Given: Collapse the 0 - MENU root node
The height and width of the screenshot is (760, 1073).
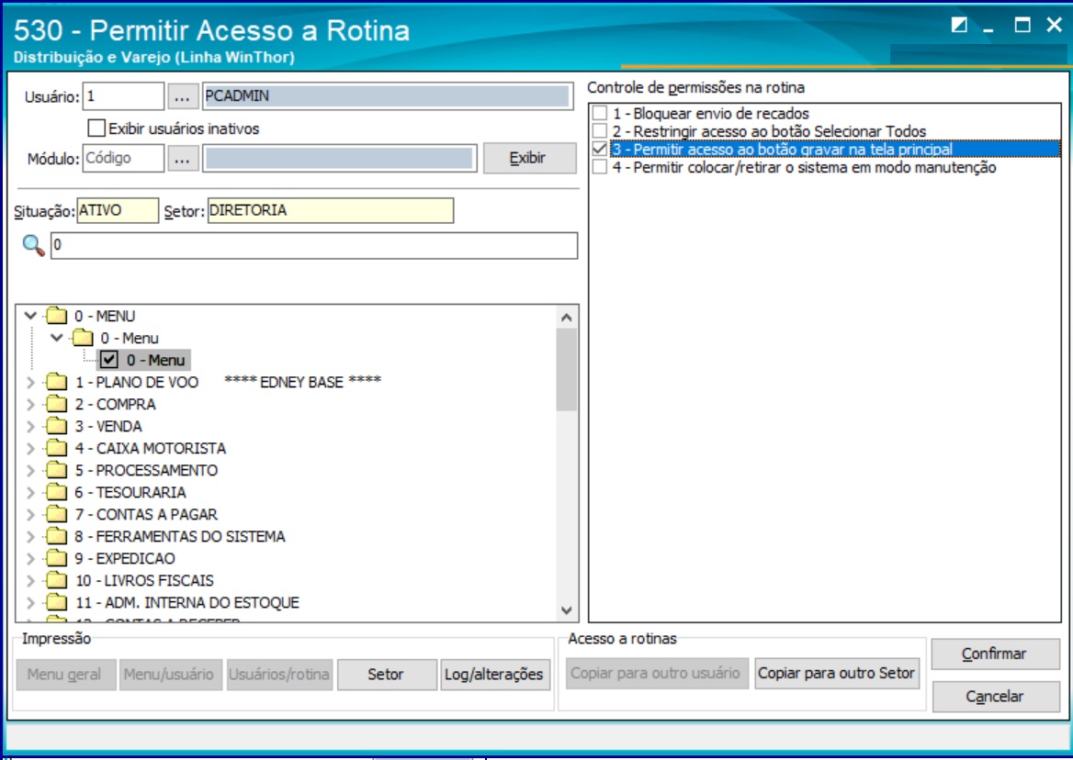Looking at the screenshot, I should [x=30, y=316].
